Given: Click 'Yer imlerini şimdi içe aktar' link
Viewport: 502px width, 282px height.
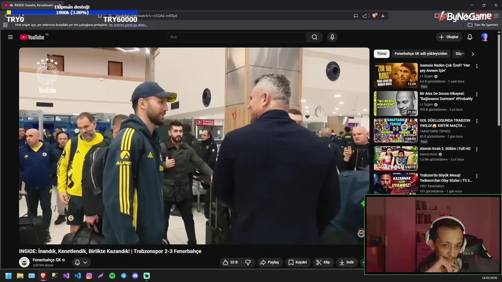Looking at the screenshot, I should coord(128,25).
